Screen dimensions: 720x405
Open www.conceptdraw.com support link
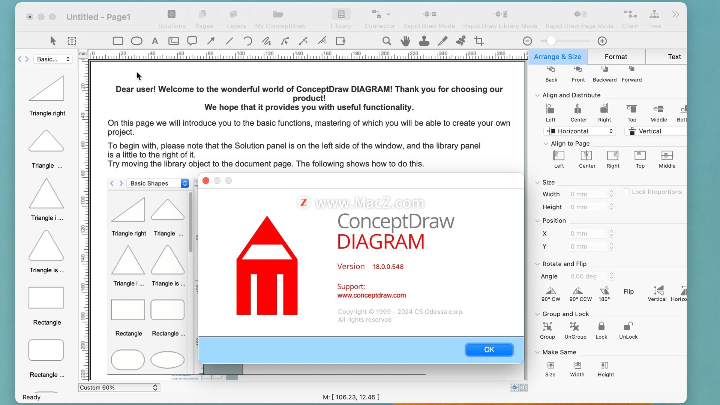pos(371,295)
